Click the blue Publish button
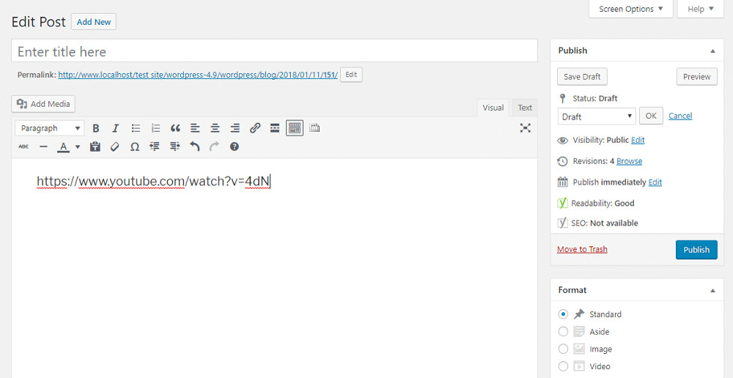This screenshot has height=378, width=733. point(696,250)
